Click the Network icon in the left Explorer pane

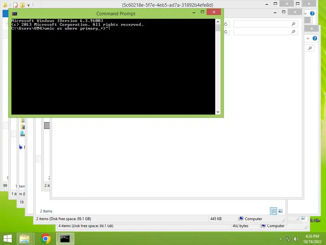click(x=21, y=147)
